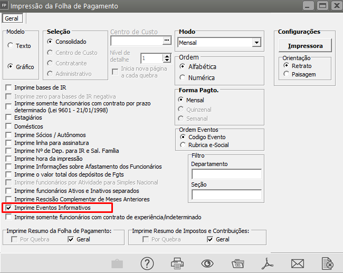Select Numérica order option
The width and height of the screenshot is (343, 273).
[x=183, y=77]
